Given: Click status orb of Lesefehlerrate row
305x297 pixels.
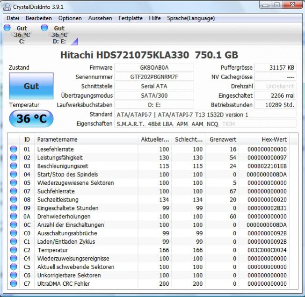Looking at the screenshot, I should [x=14, y=149].
